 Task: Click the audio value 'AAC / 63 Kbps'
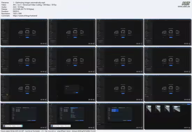pyautogui.click(x=19, y=7)
